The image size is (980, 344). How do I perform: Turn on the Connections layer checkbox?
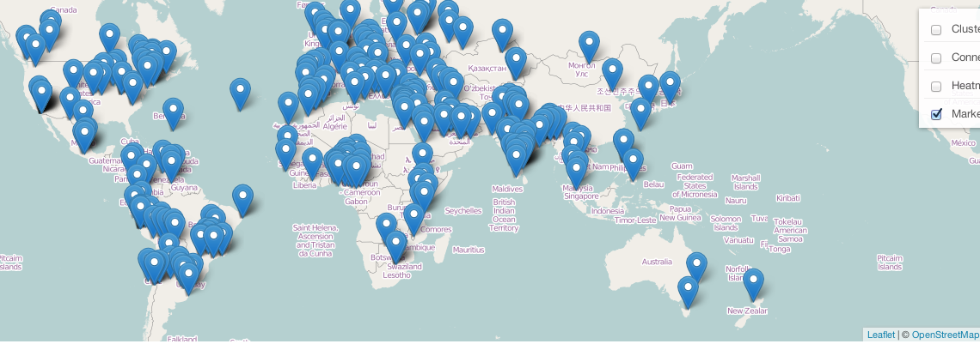pos(936,58)
